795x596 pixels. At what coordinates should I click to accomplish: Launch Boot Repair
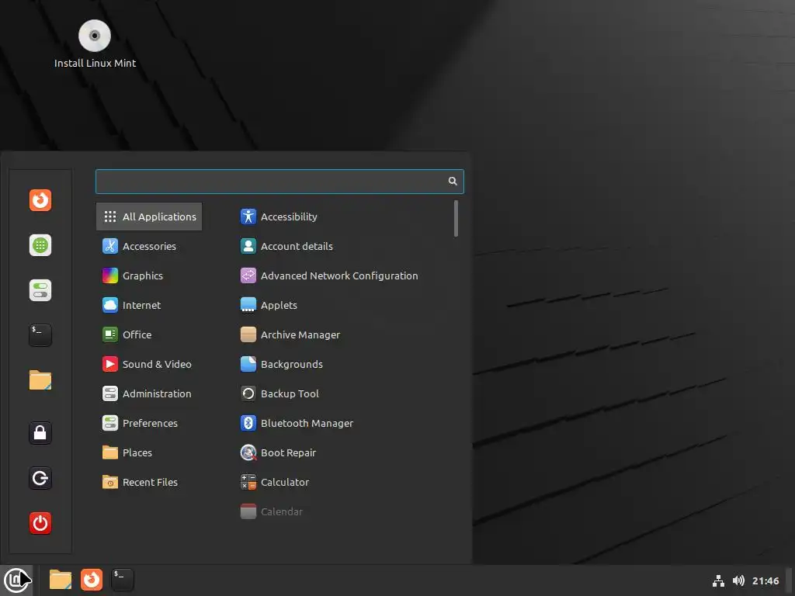342,452
